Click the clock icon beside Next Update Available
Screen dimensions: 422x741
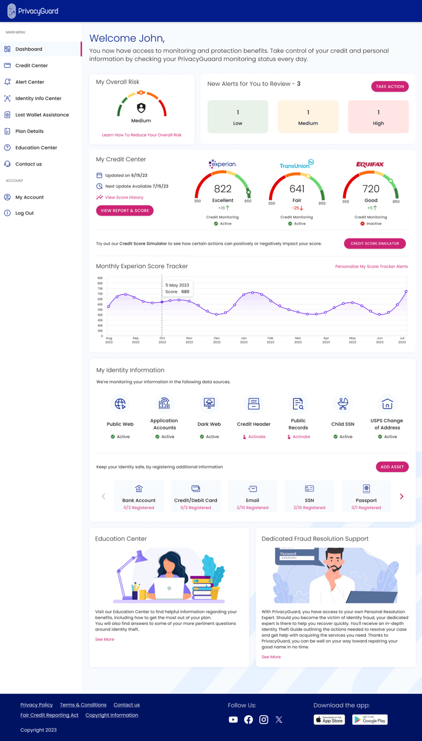coord(99,186)
